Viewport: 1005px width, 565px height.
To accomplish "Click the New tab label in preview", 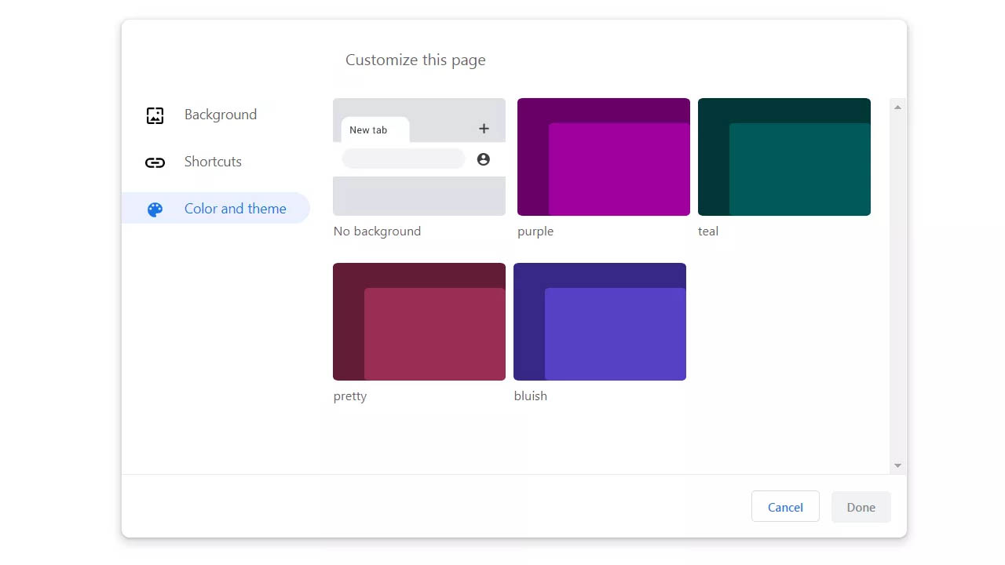I will 369,129.
